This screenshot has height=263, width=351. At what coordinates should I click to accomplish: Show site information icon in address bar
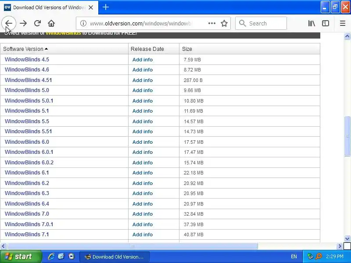pos(83,23)
